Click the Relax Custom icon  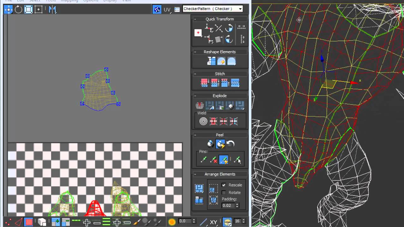[232, 61]
